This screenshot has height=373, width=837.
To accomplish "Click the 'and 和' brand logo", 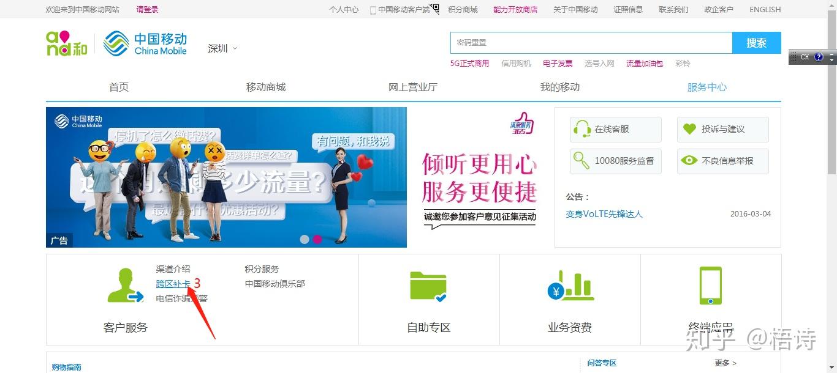I will tap(67, 43).
